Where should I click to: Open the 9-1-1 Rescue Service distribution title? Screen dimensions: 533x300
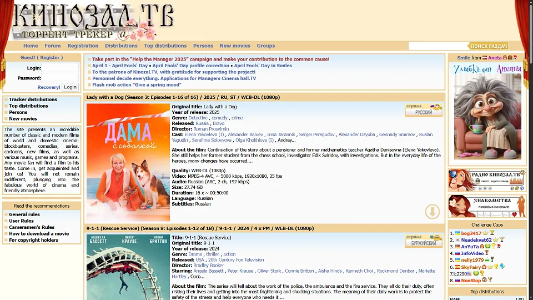tap(200, 228)
